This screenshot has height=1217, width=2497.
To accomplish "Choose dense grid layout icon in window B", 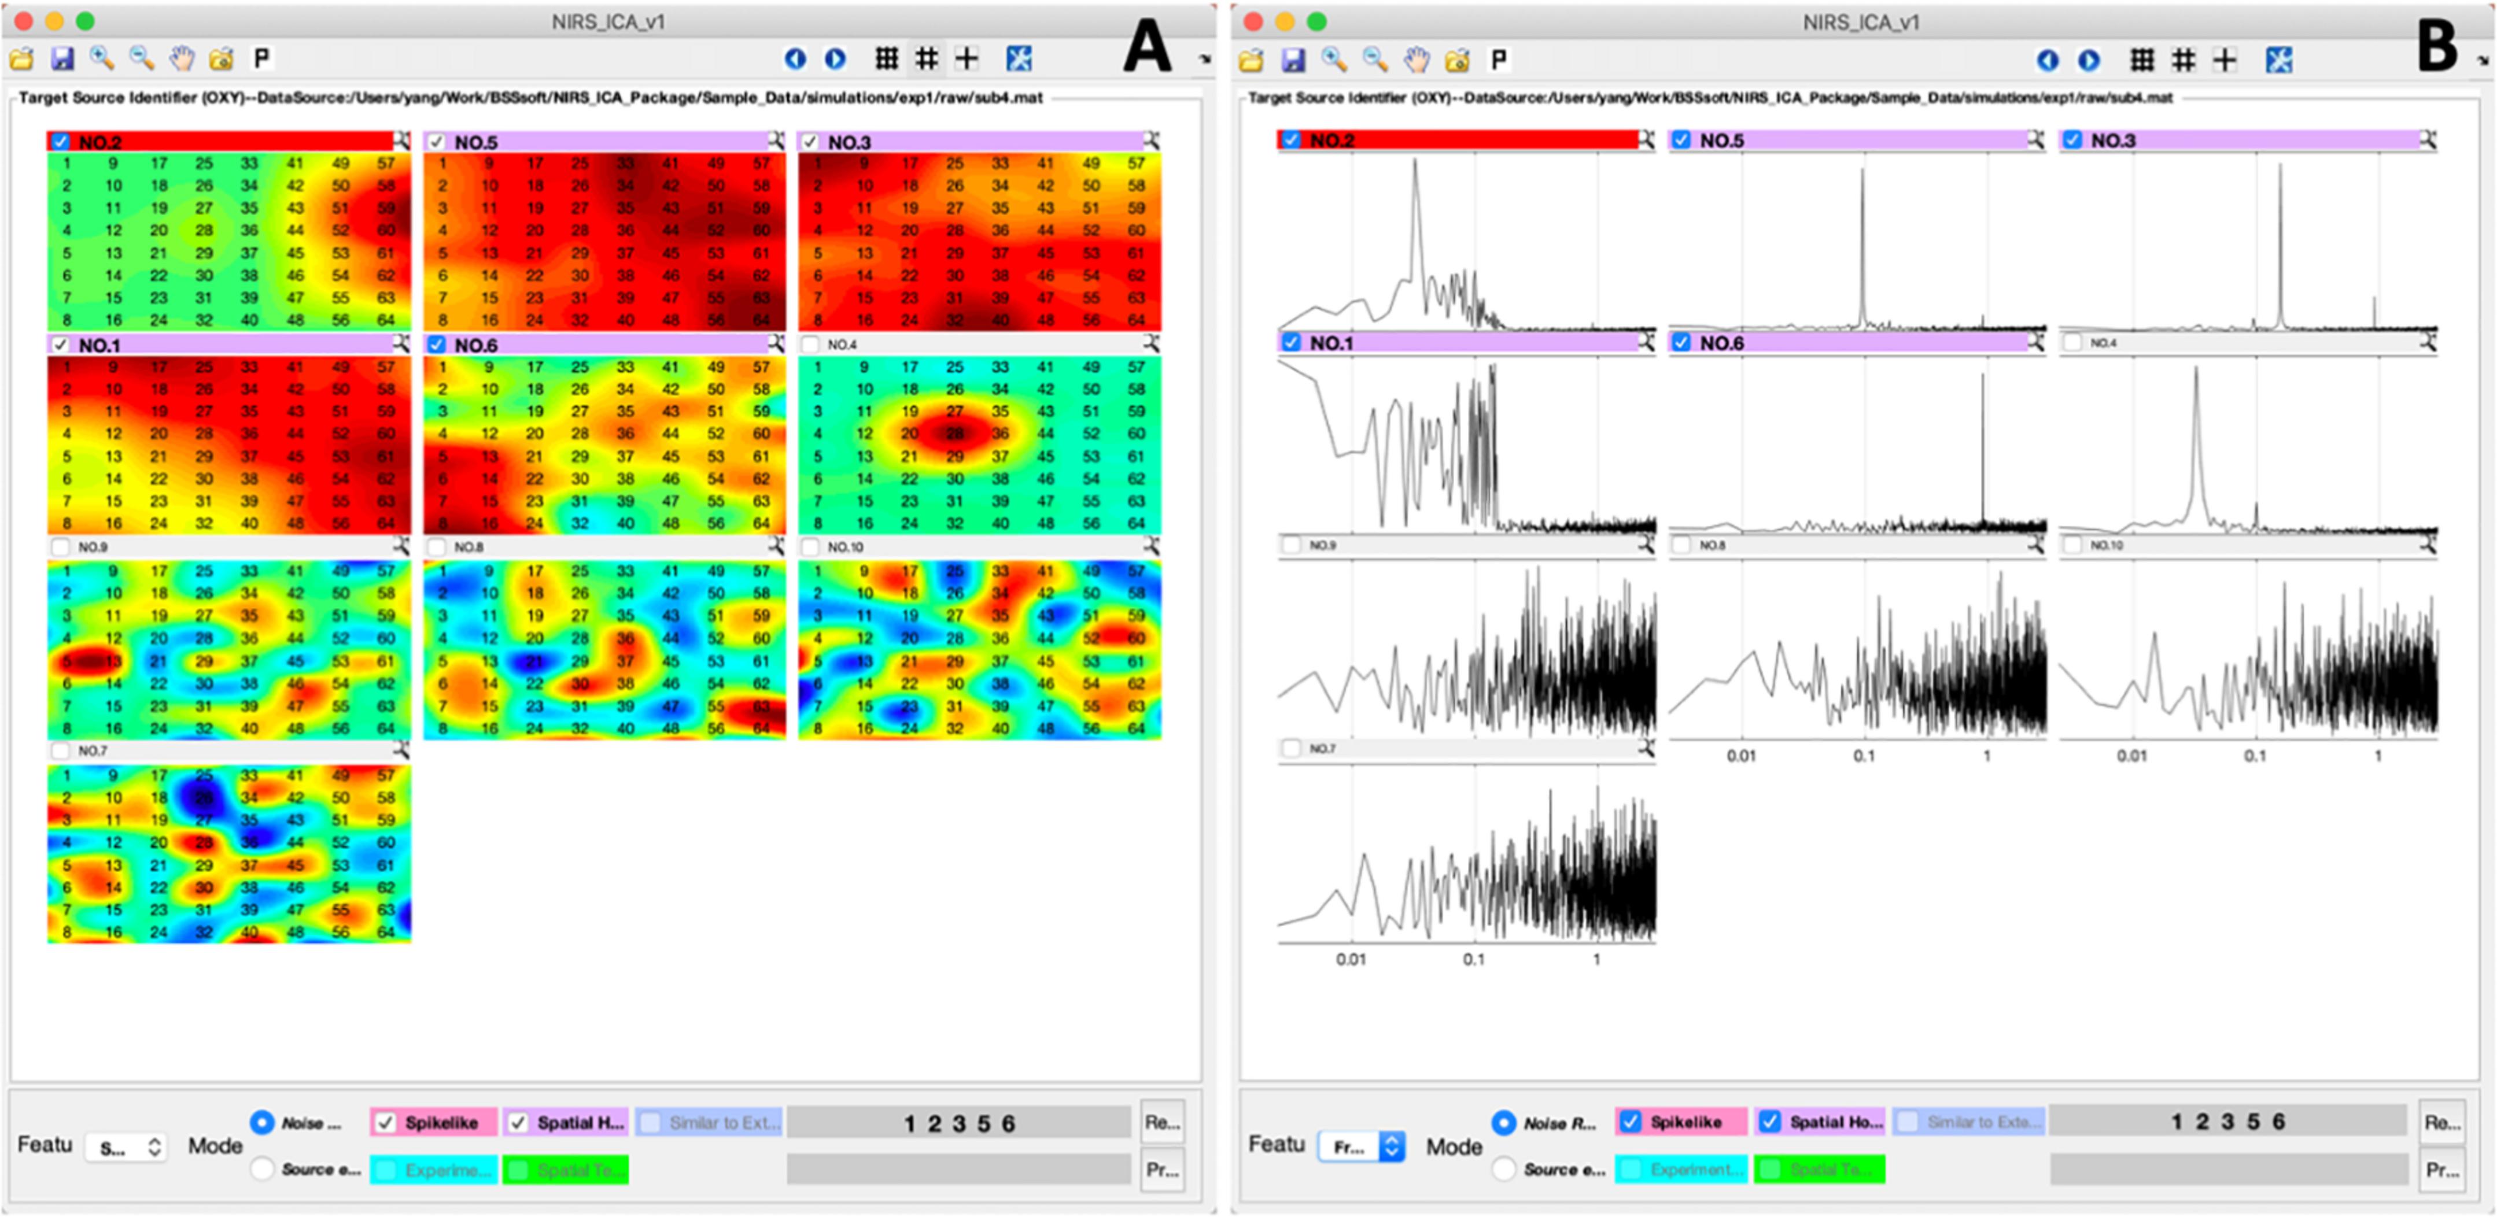I will coord(2142,60).
